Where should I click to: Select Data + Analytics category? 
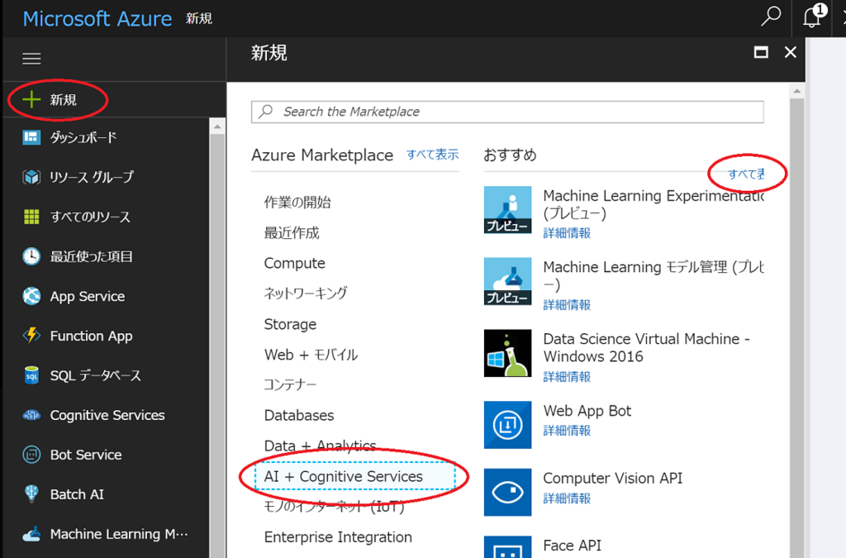click(320, 446)
